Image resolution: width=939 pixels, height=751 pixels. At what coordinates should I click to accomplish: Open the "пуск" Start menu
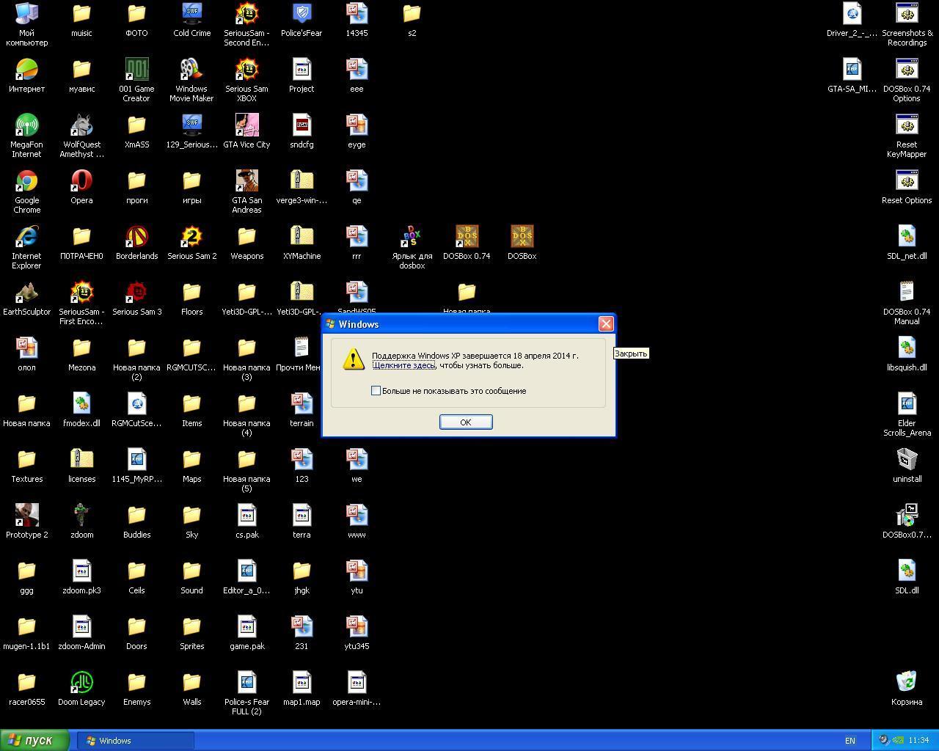pos(34,740)
